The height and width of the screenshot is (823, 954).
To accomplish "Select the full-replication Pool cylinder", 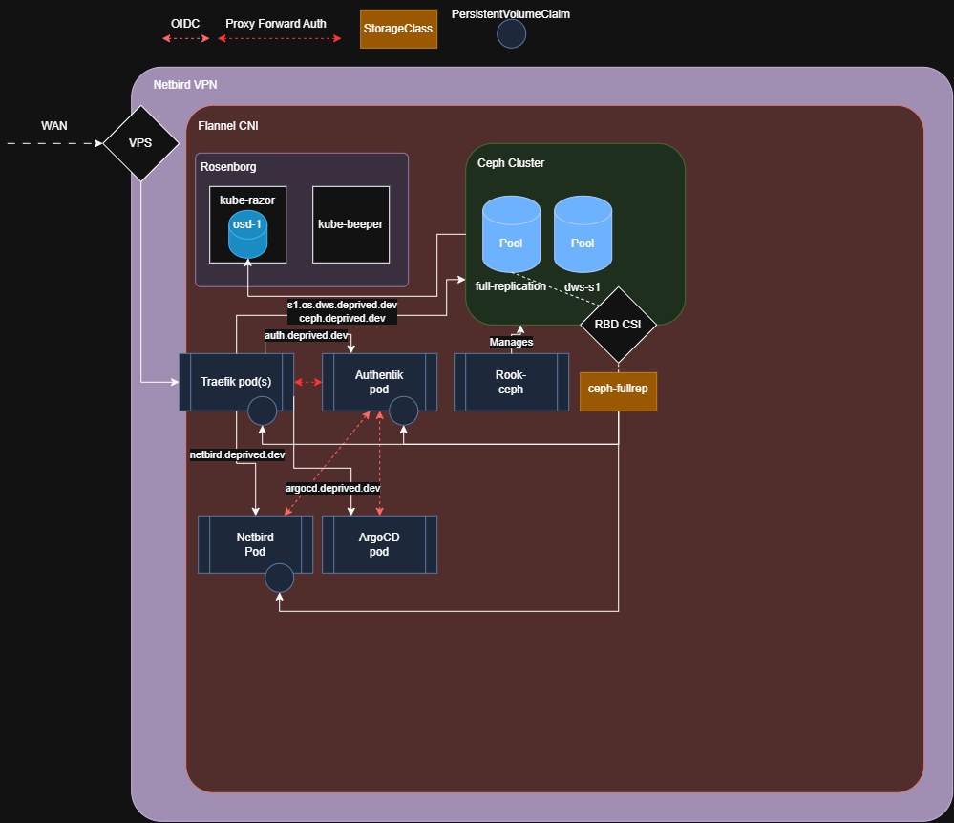I will (511, 234).
